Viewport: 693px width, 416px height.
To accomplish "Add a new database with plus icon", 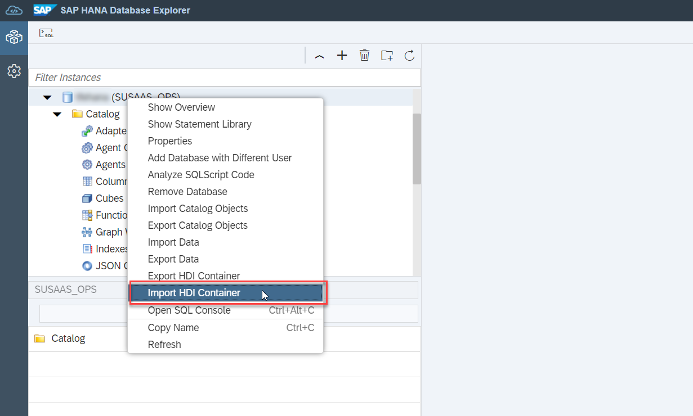I will pyautogui.click(x=342, y=56).
